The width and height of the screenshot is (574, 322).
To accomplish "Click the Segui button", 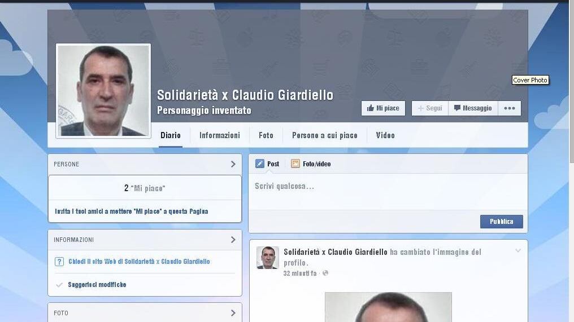I will point(430,108).
